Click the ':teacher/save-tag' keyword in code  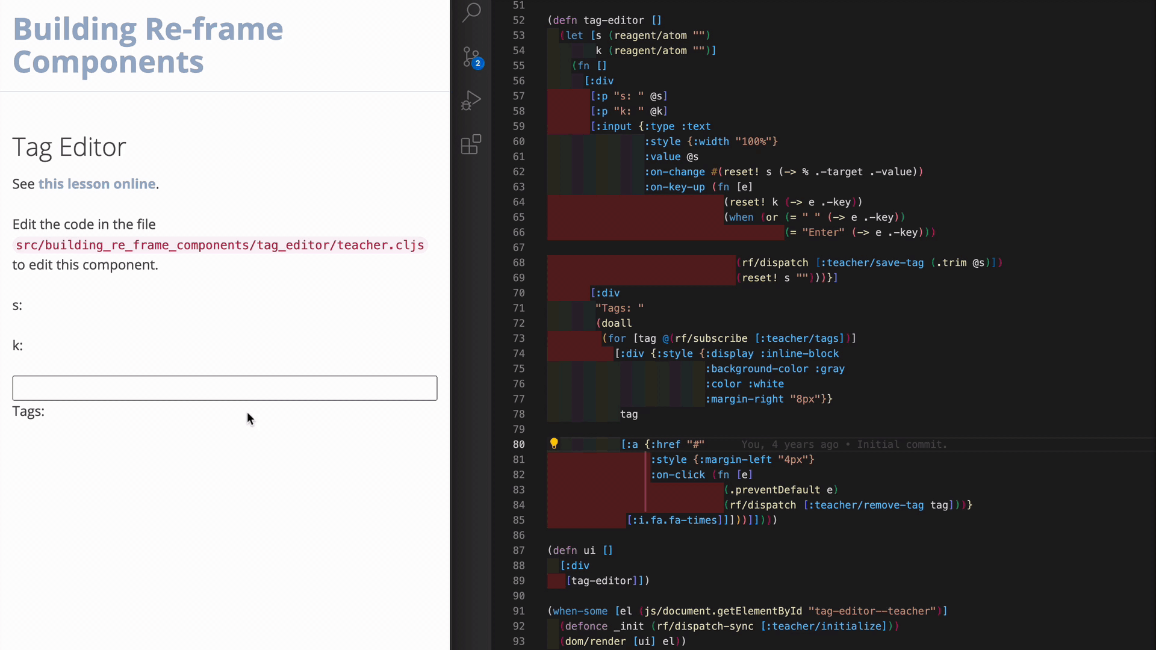coord(872,263)
